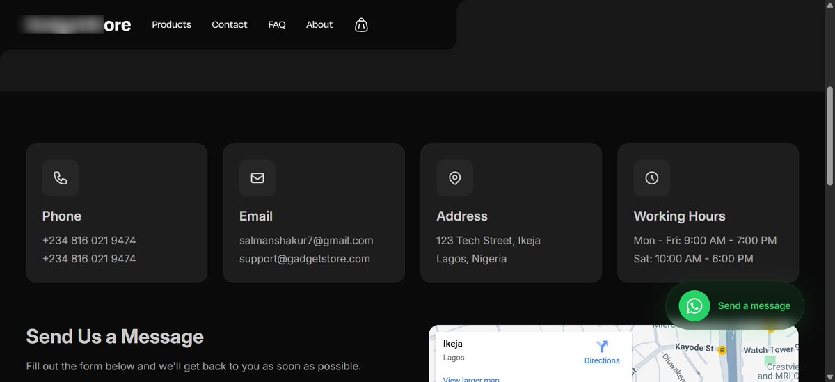Click the envelope icon in Email card
This screenshot has height=382, width=835.
(257, 178)
